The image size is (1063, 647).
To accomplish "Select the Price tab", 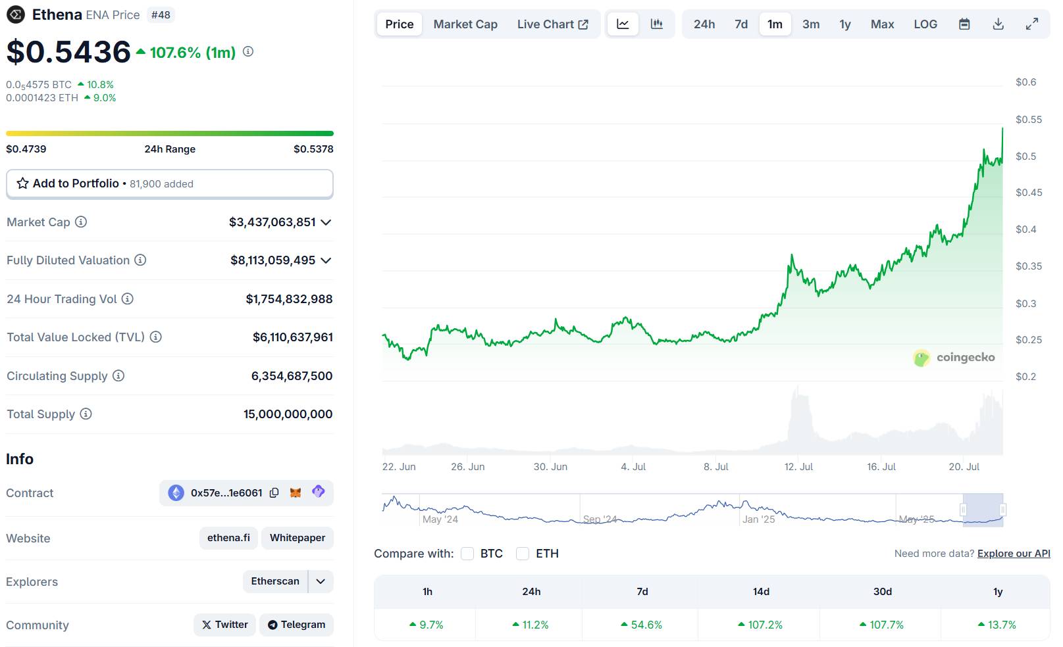I will coord(400,24).
